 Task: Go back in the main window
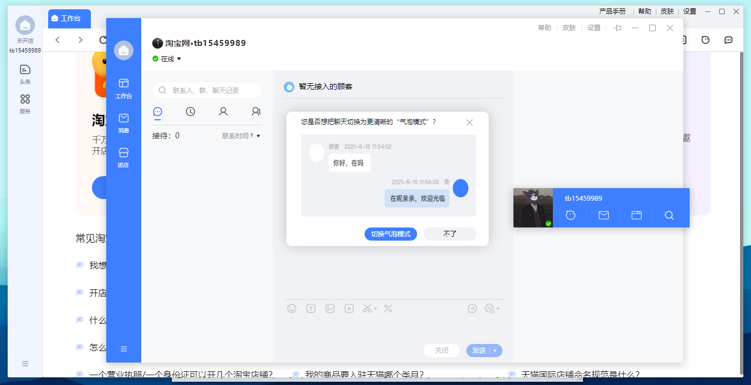tap(57, 40)
